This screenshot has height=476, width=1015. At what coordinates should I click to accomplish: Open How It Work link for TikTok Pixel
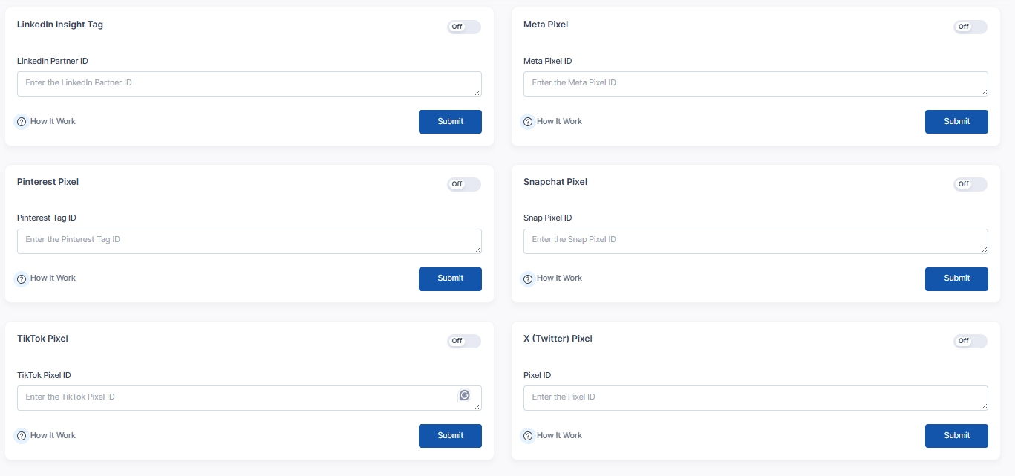(53, 435)
